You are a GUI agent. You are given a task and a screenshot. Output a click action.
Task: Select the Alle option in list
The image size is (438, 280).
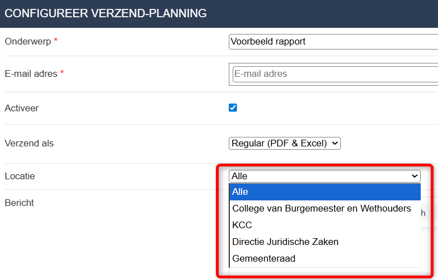pyautogui.click(x=325, y=191)
